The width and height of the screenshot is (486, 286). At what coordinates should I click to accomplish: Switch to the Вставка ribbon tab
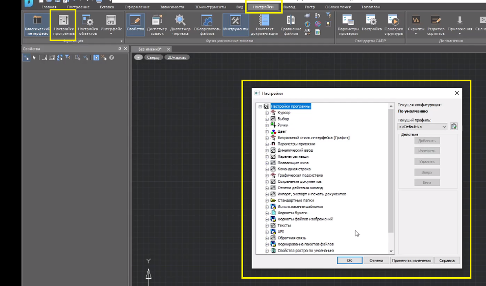(107, 7)
